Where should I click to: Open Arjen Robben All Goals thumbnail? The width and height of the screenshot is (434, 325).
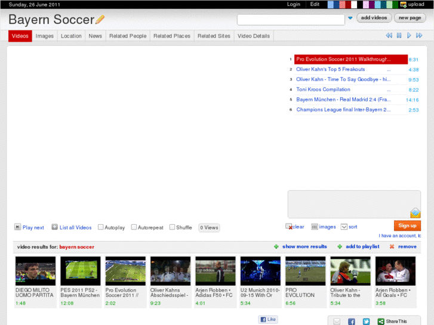(395, 271)
